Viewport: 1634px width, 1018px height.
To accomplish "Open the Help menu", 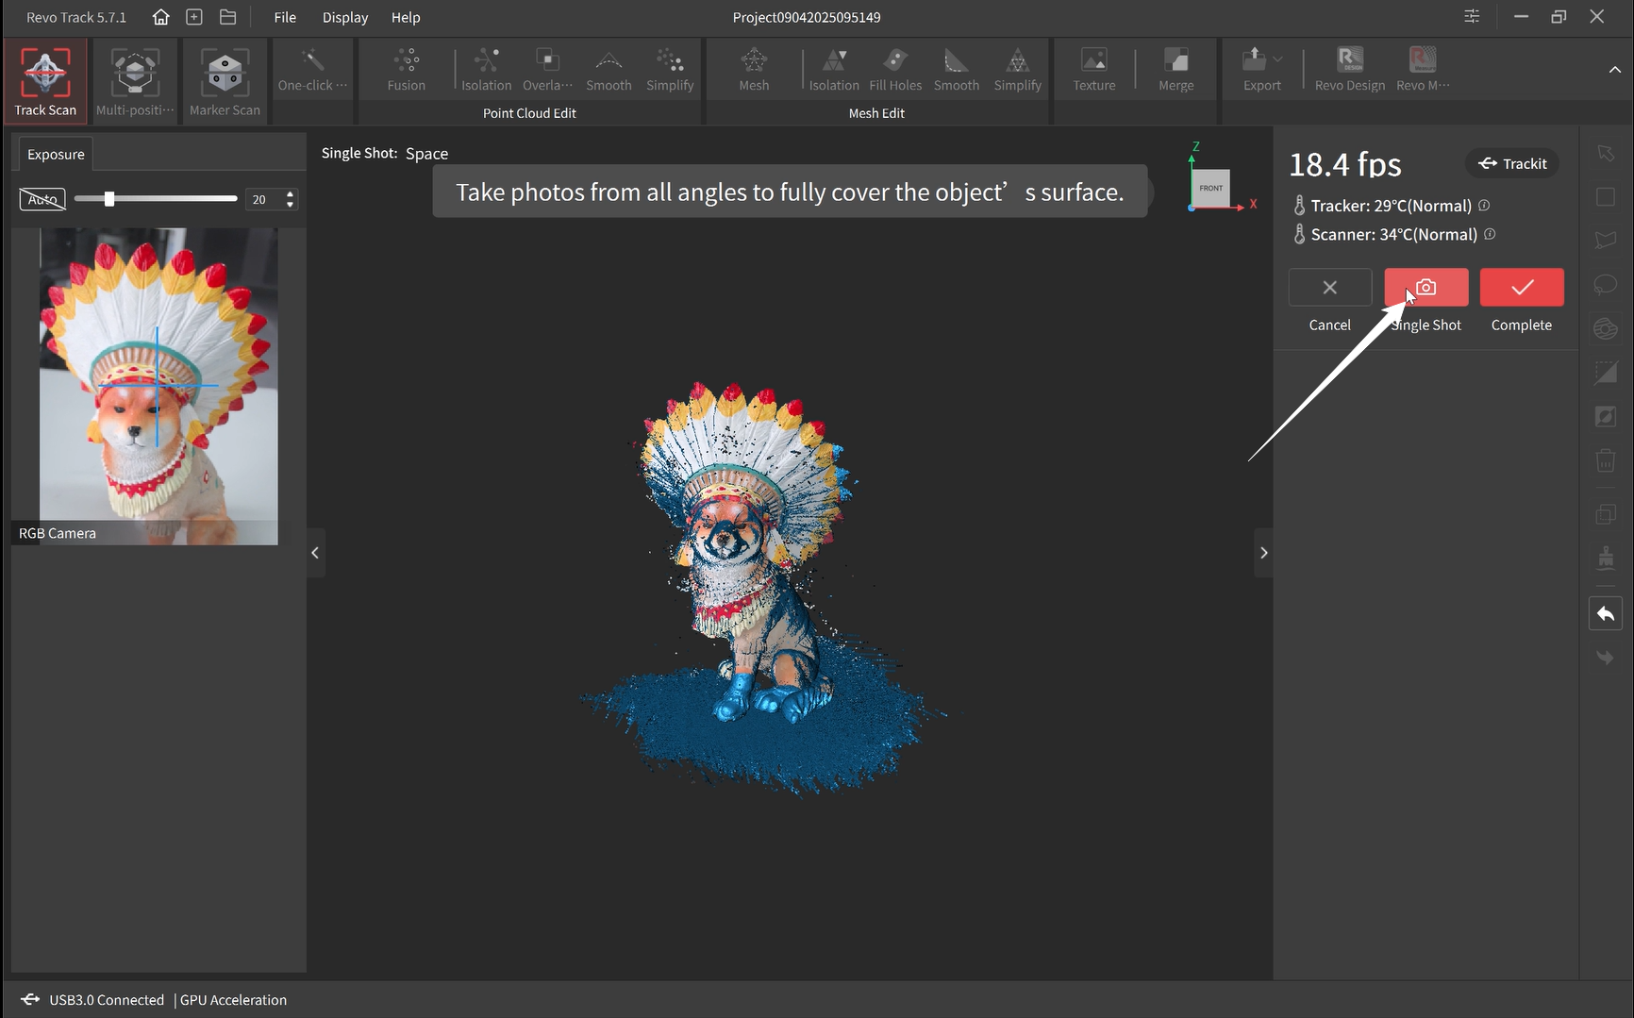I will point(406,17).
